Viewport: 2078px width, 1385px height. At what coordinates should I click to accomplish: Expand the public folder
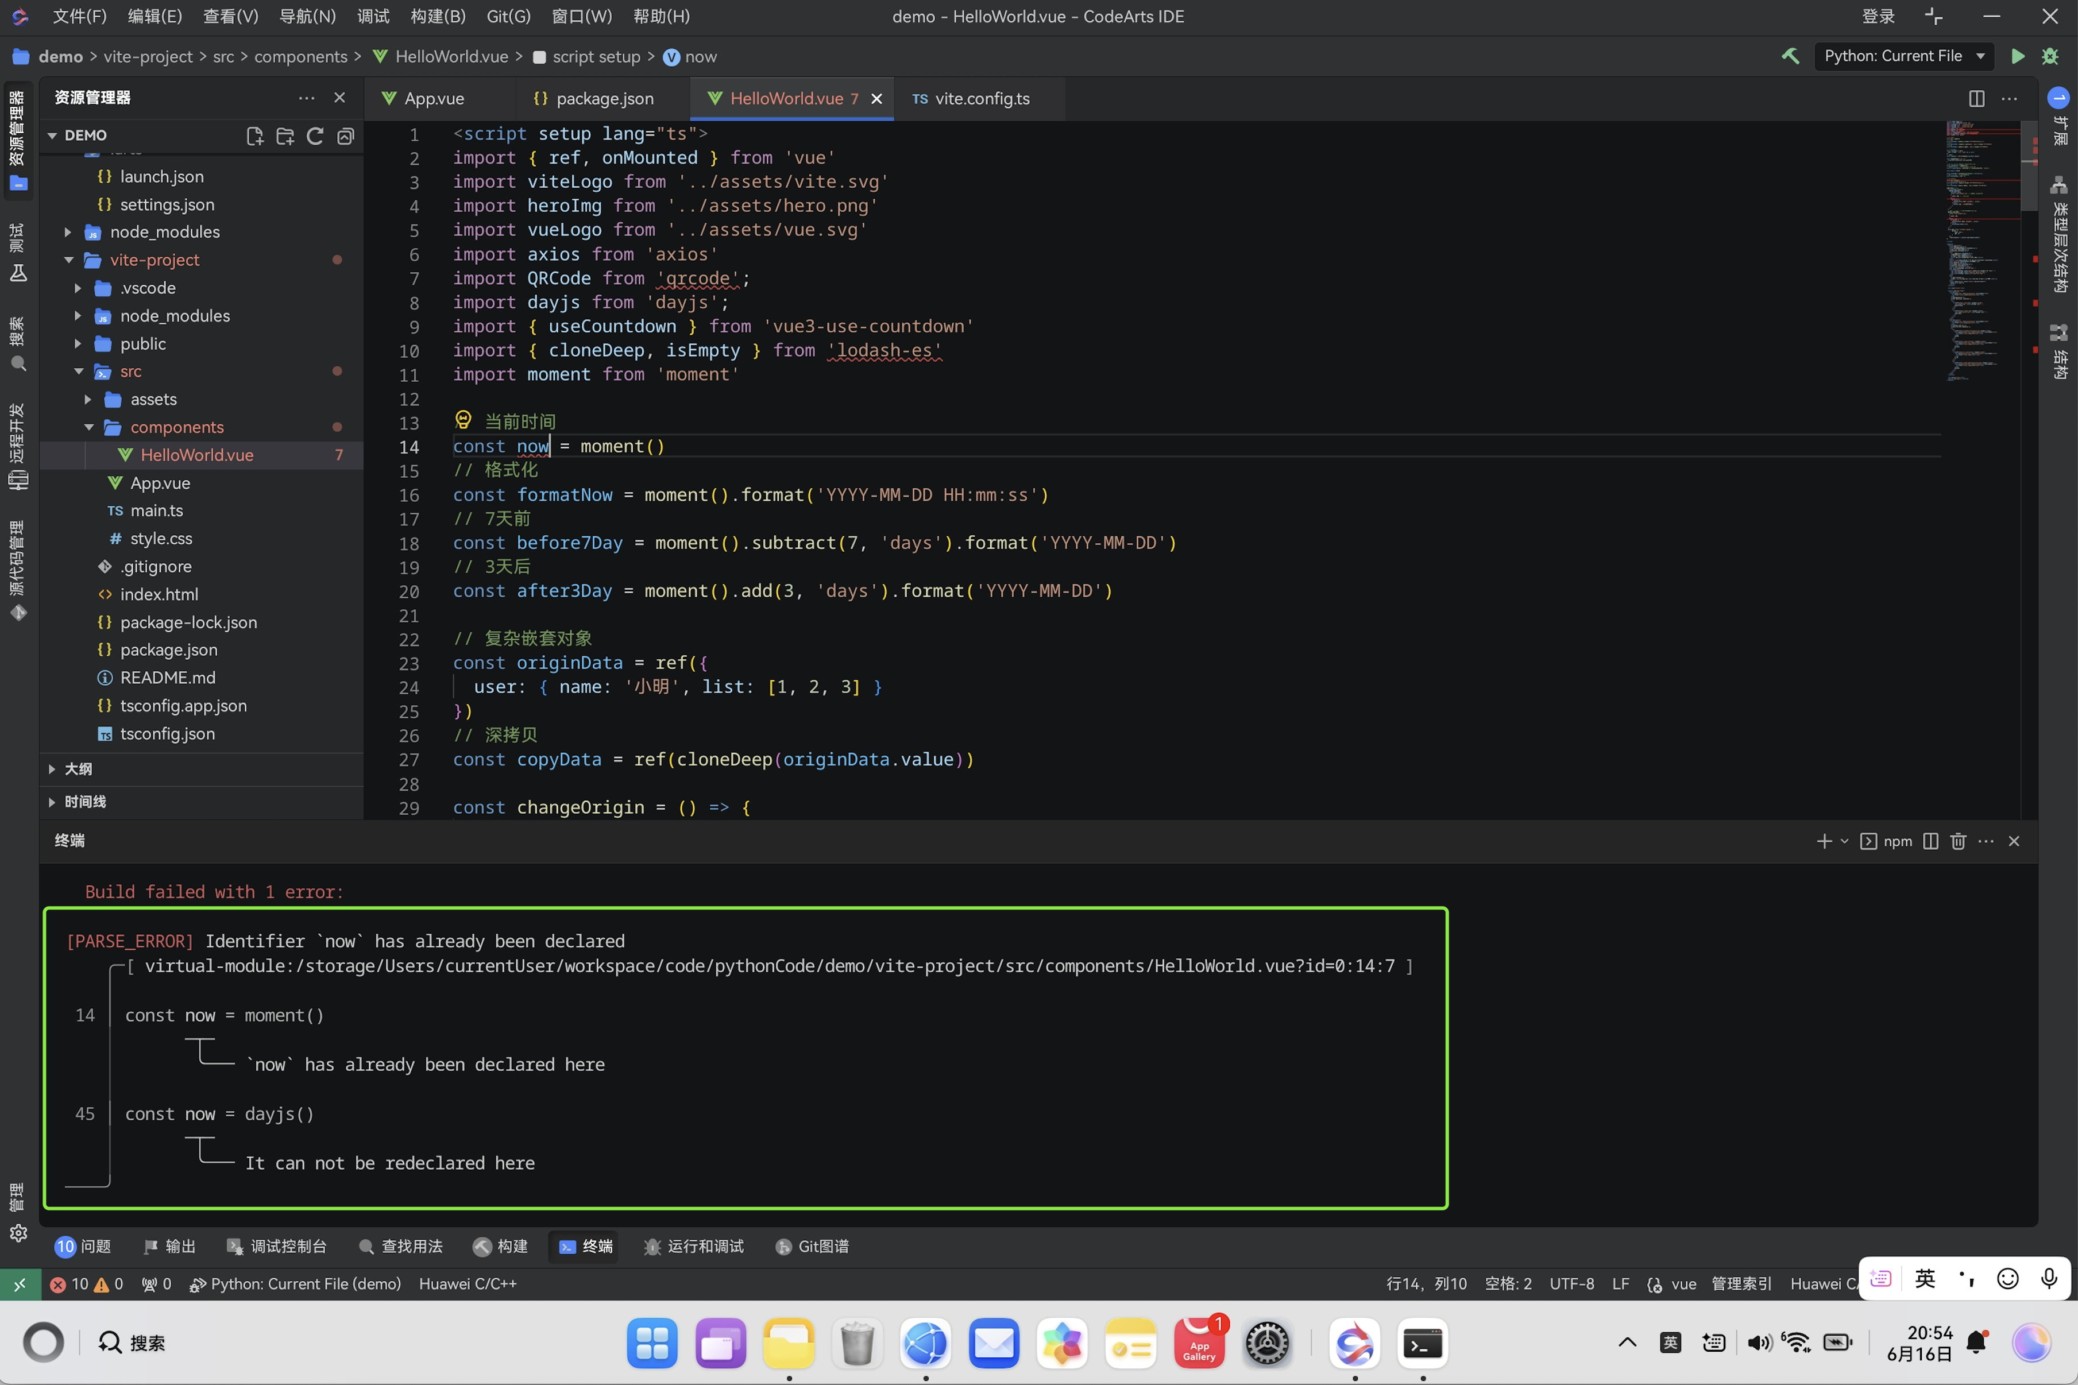tap(78, 343)
